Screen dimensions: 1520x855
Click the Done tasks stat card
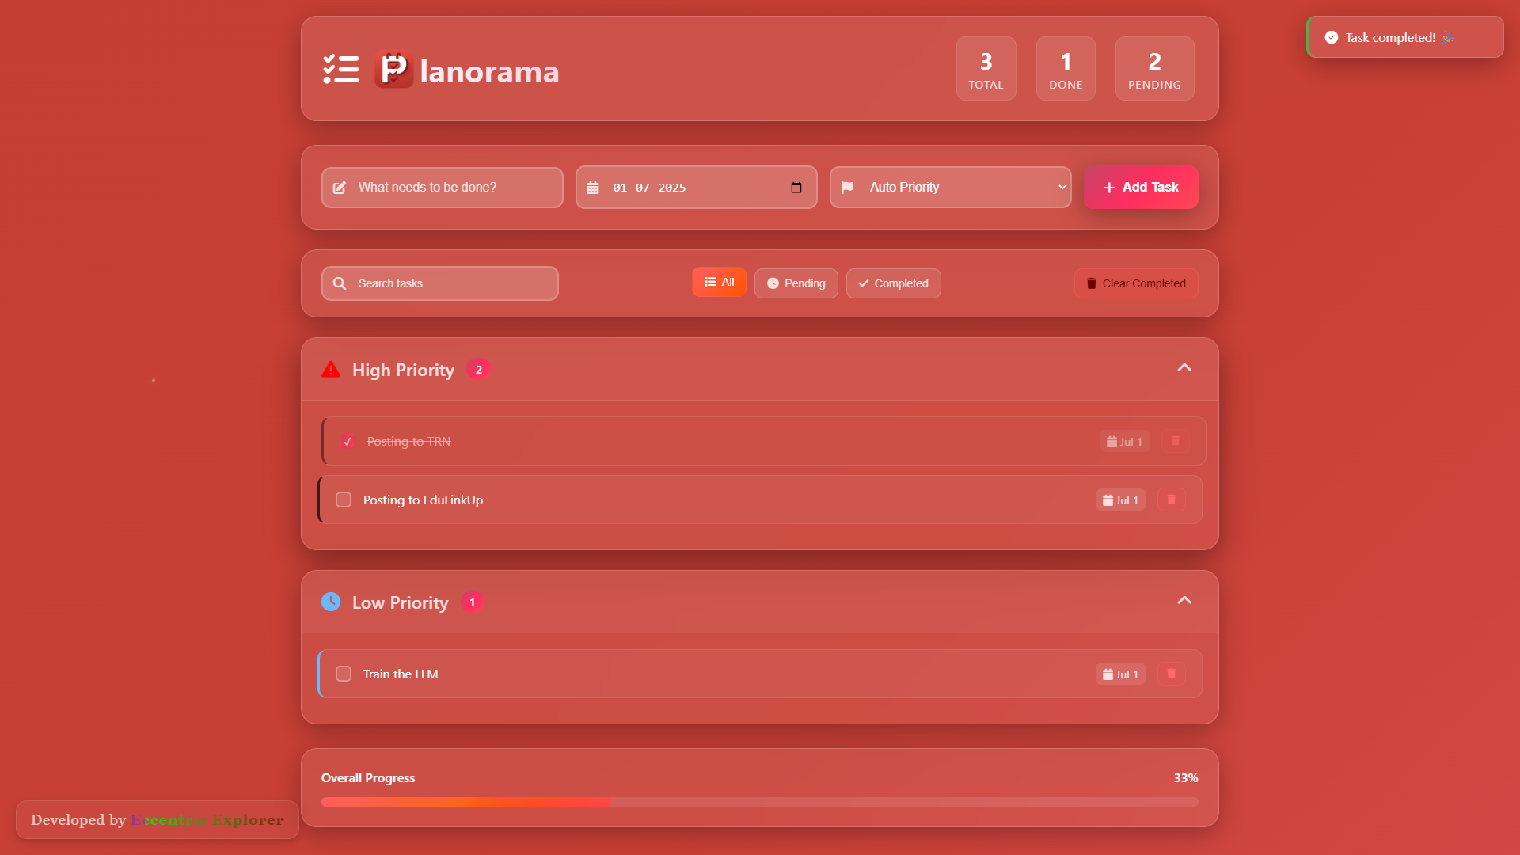click(x=1066, y=69)
